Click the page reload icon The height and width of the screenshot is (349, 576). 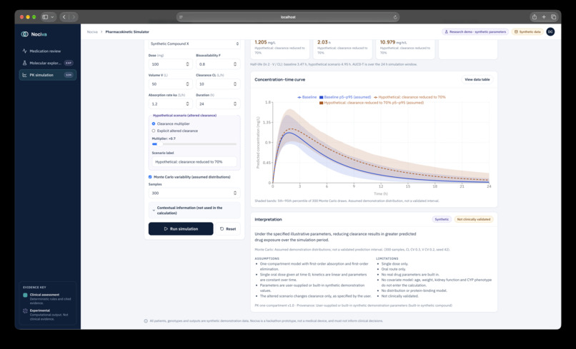[x=395, y=17]
